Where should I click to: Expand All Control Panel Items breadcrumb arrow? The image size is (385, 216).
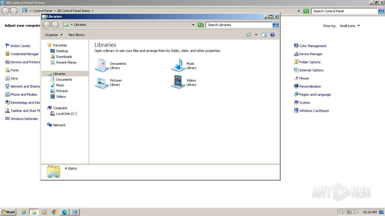point(92,11)
